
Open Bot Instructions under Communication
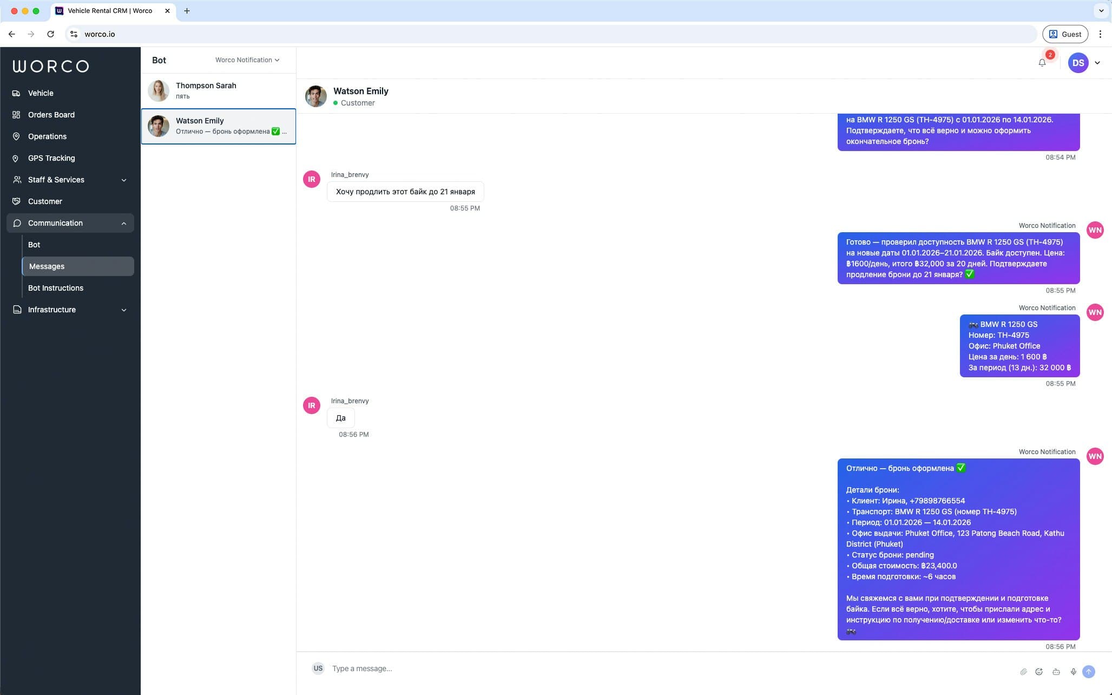pyautogui.click(x=56, y=288)
